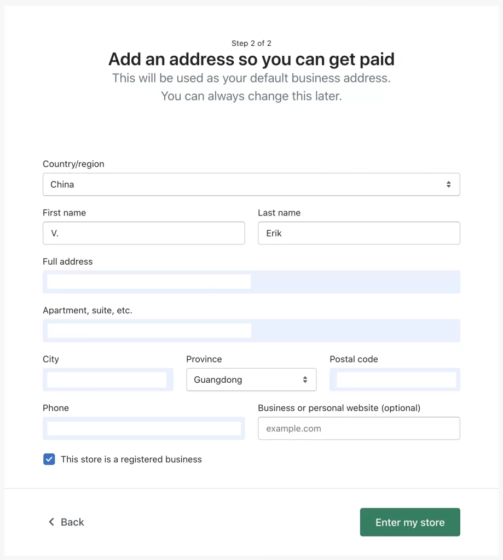Uncheck This store is a registered business
The width and height of the screenshot is (503, 560).
click(x=49, y=459)
